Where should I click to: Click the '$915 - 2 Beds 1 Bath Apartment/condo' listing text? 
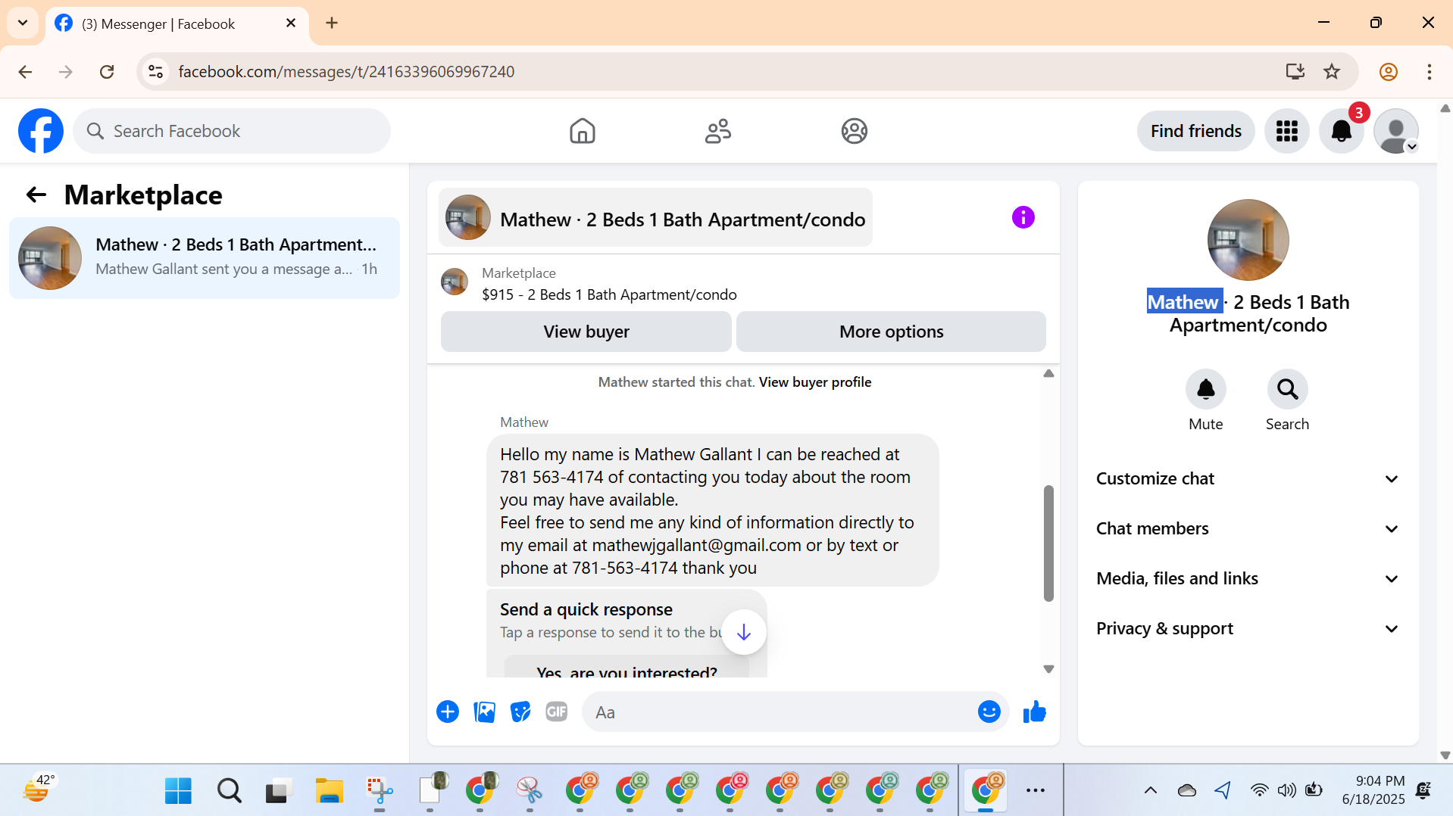[x=609, y=294]
